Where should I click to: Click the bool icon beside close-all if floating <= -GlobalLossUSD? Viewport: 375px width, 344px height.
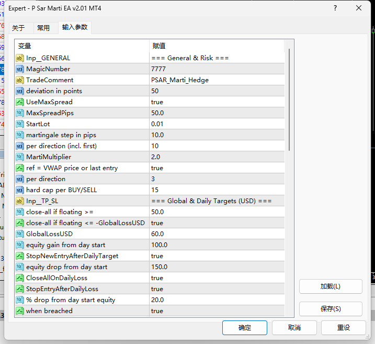pos(20,223)
